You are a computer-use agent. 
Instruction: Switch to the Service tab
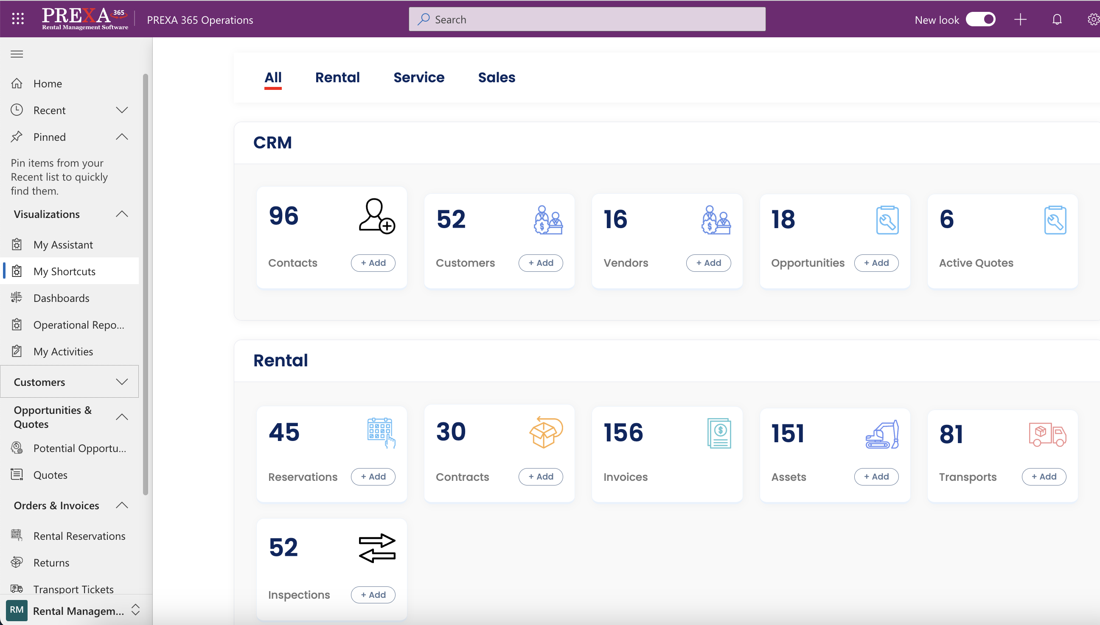[x=418, y=77]
